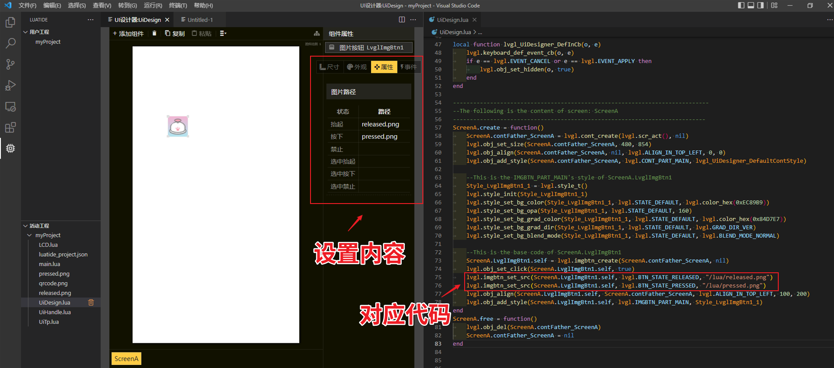Open the LuatIDE chip icon in activity bar
Screen dimensions: 834x368
10,148
